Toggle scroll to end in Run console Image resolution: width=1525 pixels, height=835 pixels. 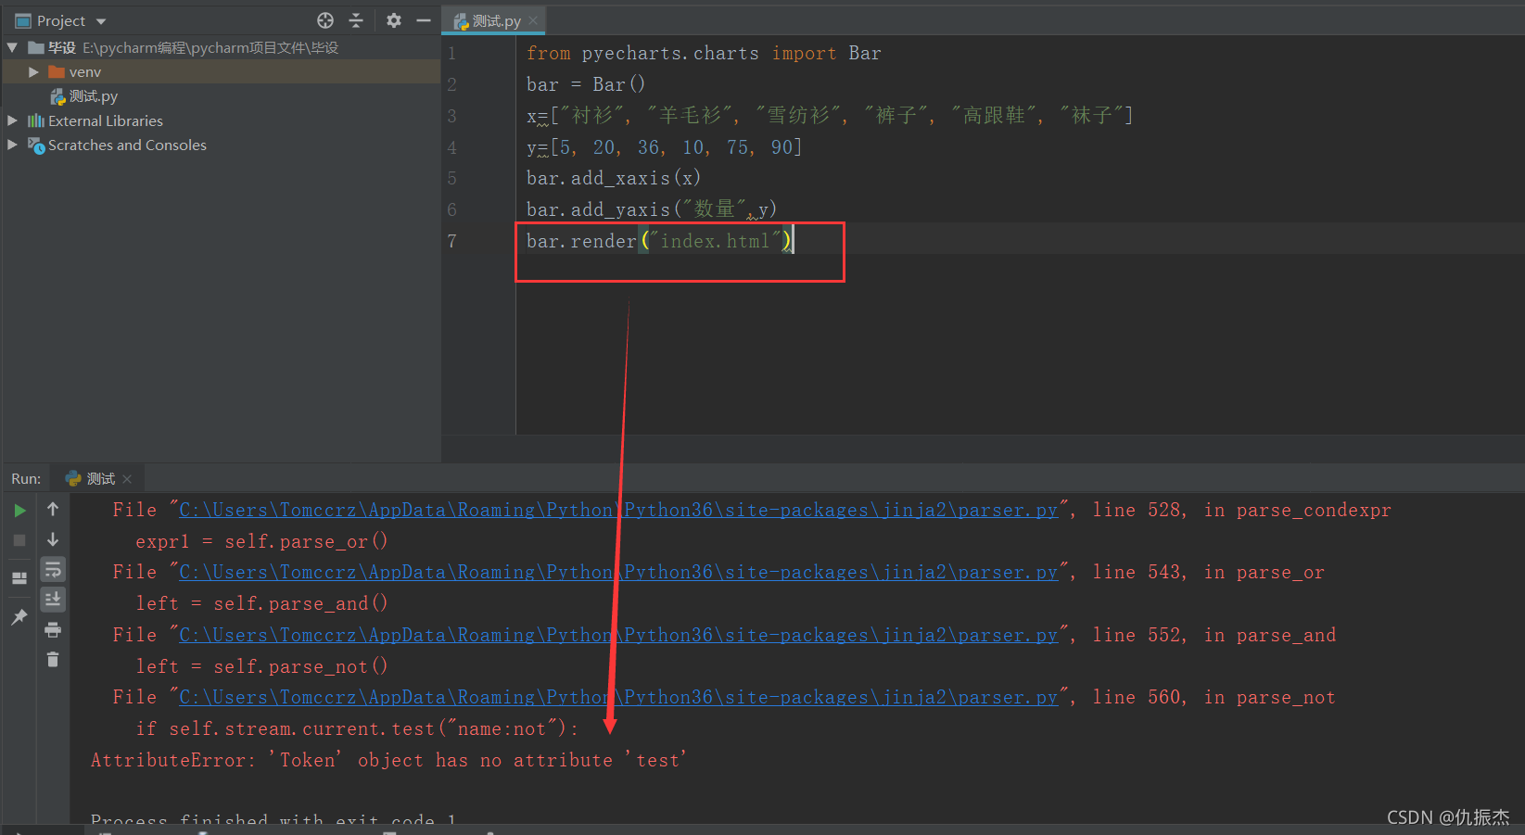53,600
